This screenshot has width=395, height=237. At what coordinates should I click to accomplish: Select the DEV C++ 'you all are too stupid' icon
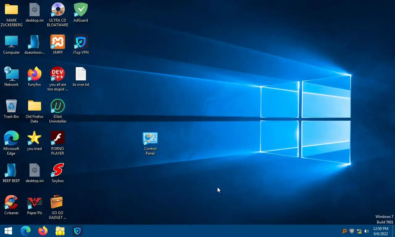click(58, 74)
